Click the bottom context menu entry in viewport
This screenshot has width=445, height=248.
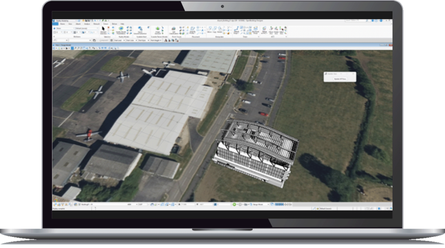click(340, 80)
